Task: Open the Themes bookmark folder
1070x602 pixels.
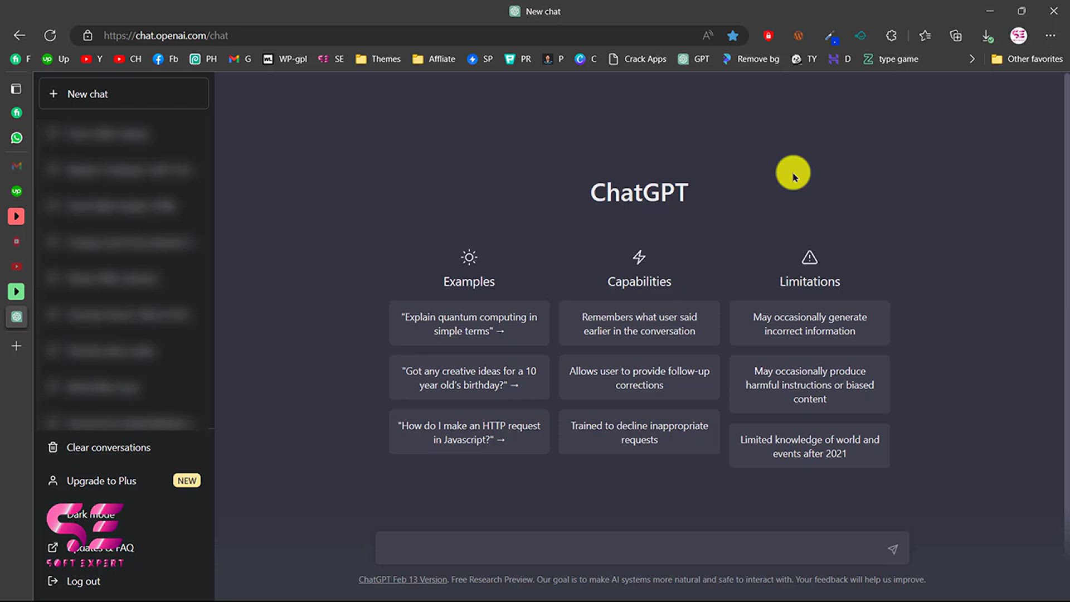Action: [x=378, y=59]
